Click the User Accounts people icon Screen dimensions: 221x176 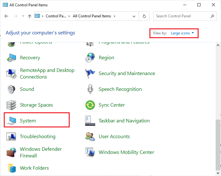coord(90,137)
